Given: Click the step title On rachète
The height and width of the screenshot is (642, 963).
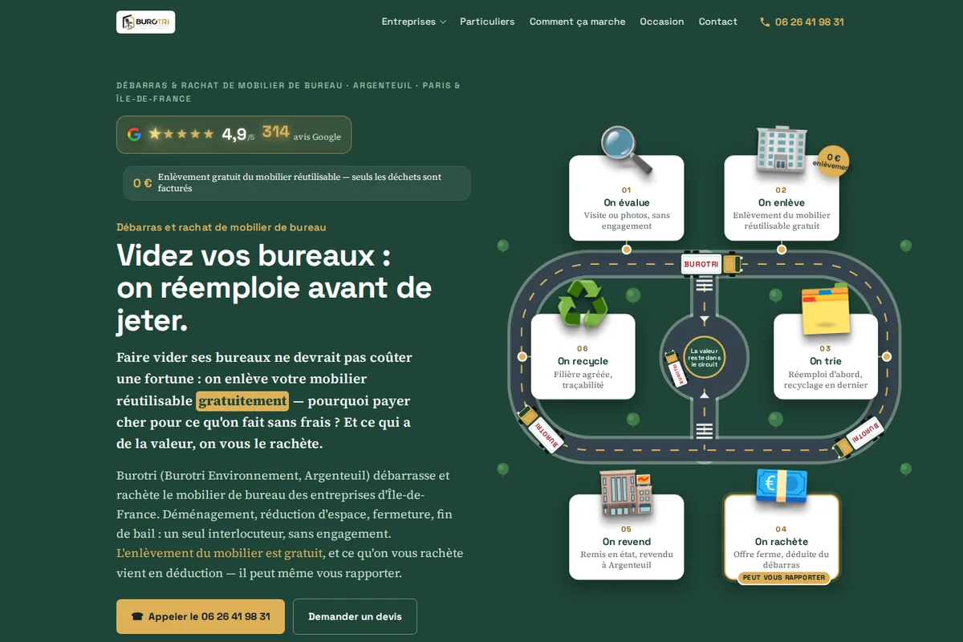Looking at the screenshot, I should point(782,542).
